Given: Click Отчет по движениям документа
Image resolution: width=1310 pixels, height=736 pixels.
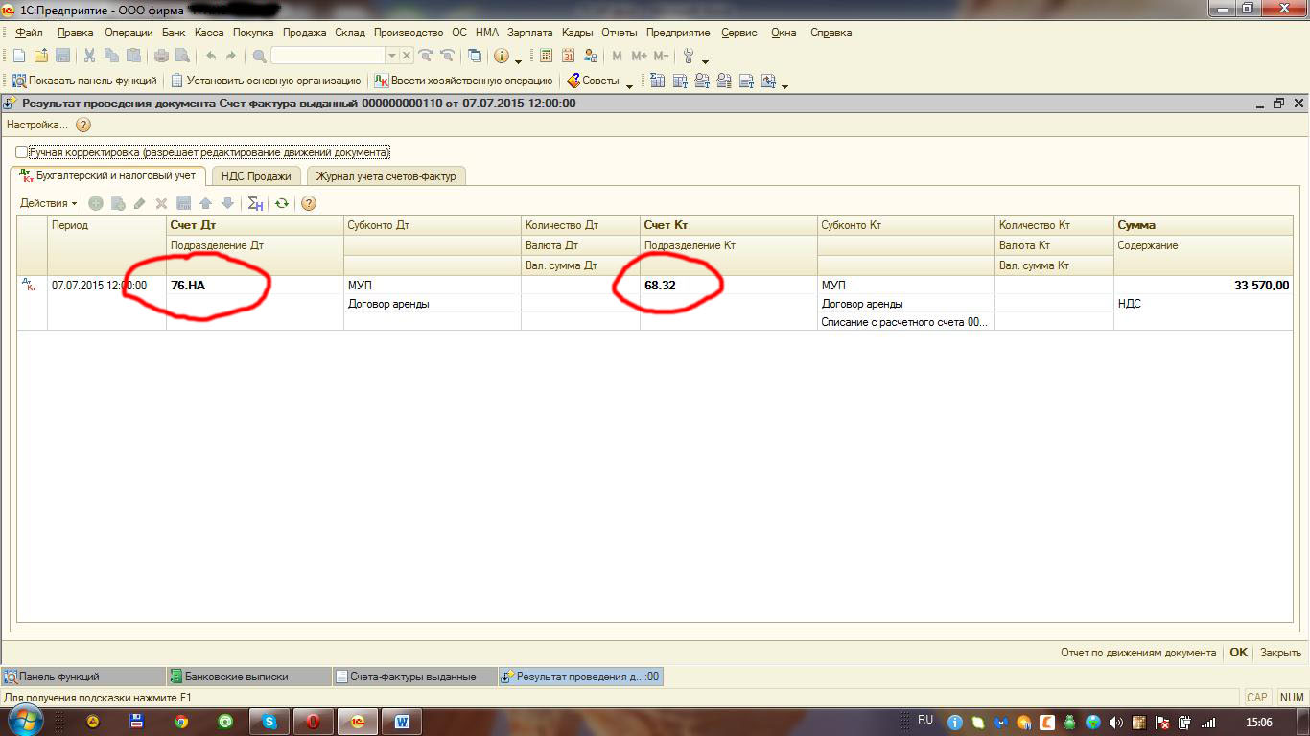Looking at the screenshot, I should click(x=1138, y=653).
